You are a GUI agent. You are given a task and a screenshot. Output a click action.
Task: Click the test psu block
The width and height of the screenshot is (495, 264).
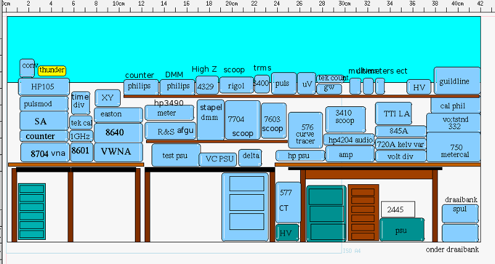(x=176, y=155)
